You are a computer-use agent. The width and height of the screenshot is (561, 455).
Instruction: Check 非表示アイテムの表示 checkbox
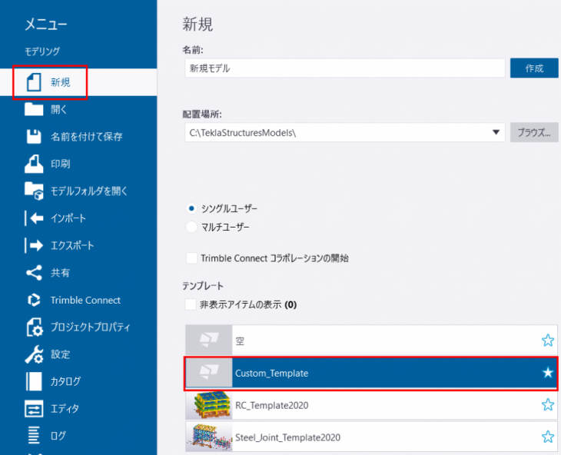click(190, 305)
